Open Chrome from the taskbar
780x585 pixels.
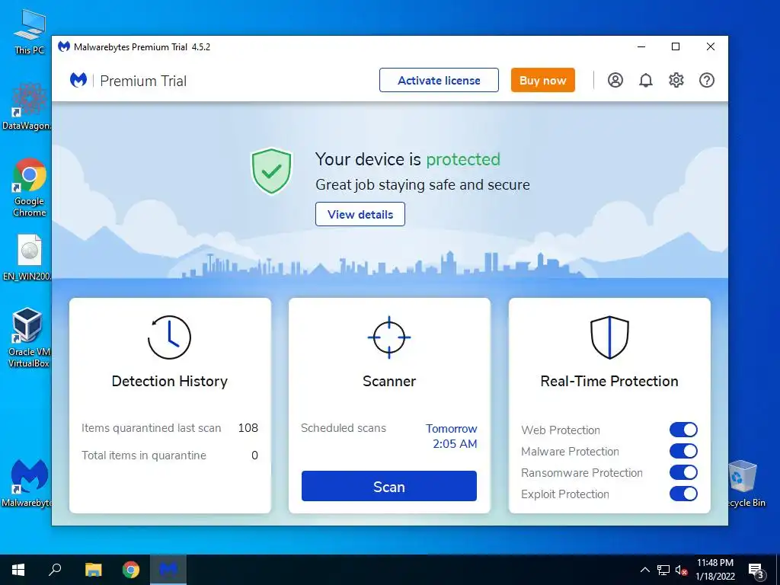coord(131,570)
